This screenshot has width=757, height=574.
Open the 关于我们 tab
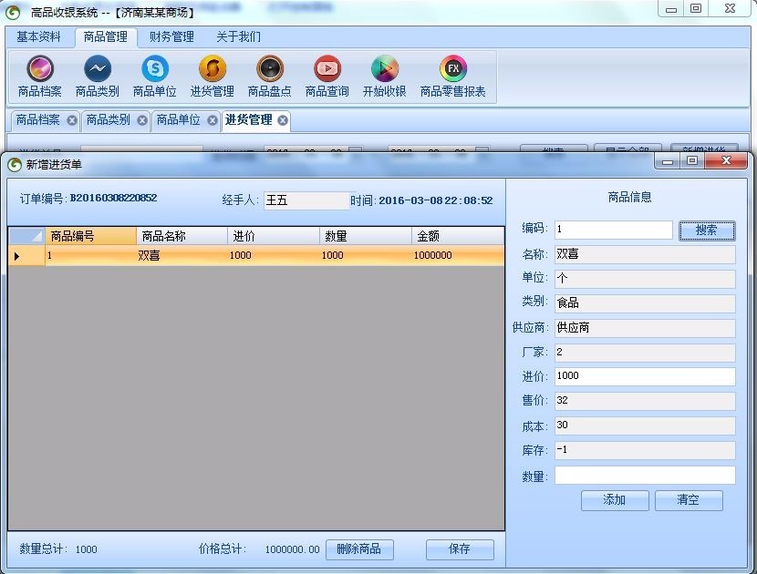pos(236,36)
